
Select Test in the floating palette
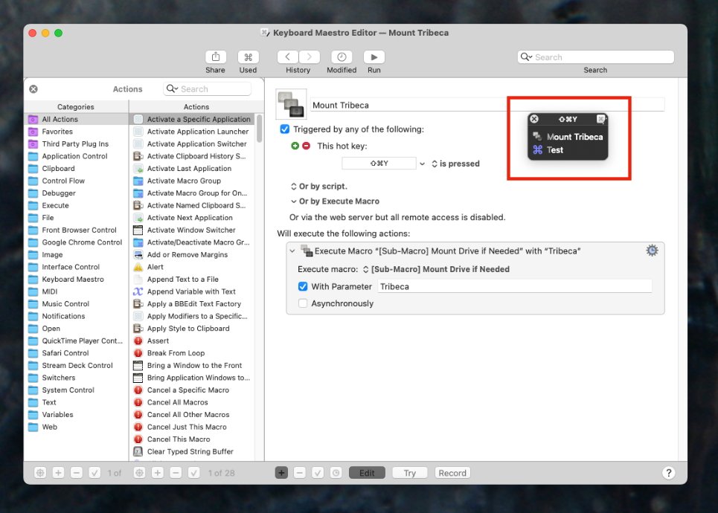coord(568,149)
